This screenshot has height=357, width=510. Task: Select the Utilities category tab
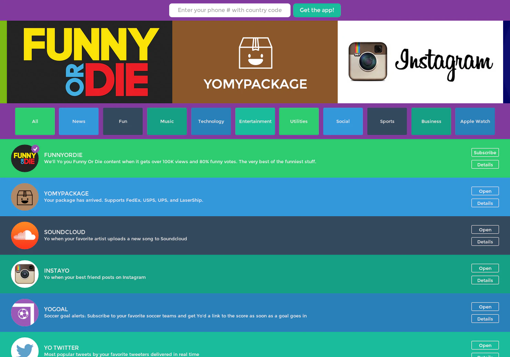(299, 121)
